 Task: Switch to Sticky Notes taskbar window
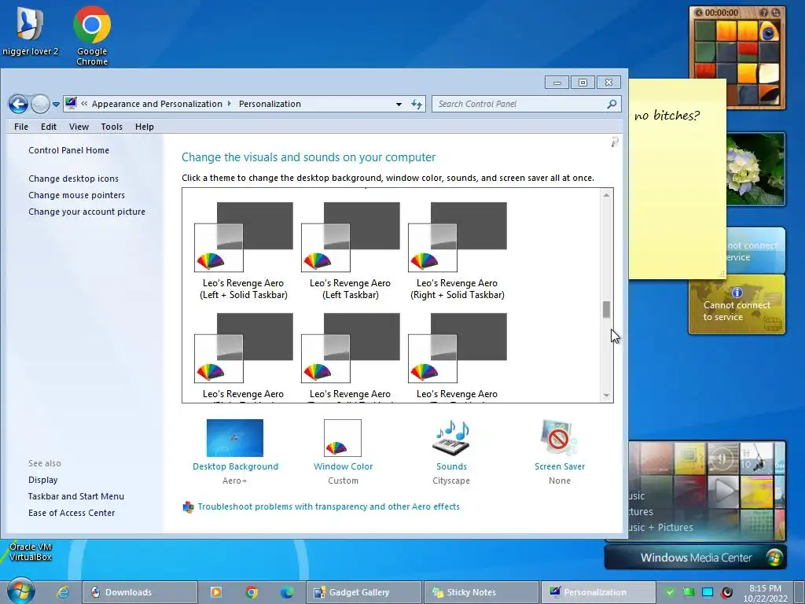point(481,592)
